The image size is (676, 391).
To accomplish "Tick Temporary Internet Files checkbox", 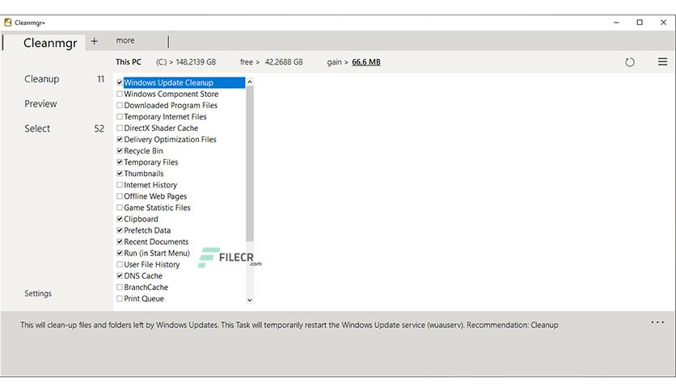I will (x=120, y=116).
